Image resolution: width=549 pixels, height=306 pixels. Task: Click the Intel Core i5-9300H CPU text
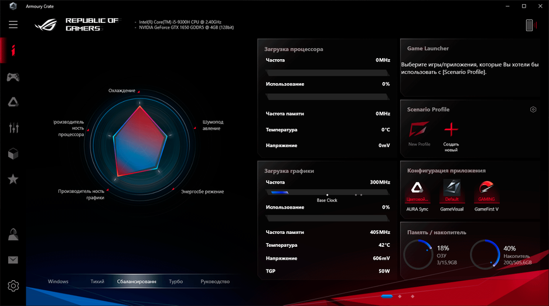(180, 22)
